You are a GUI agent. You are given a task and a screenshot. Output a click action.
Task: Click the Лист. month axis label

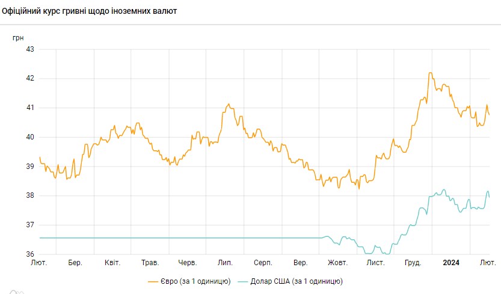[375, 263]
